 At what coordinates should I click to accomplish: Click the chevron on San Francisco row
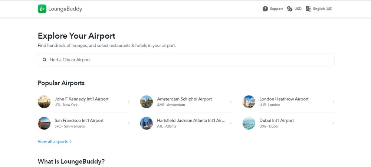pos(128,123)
